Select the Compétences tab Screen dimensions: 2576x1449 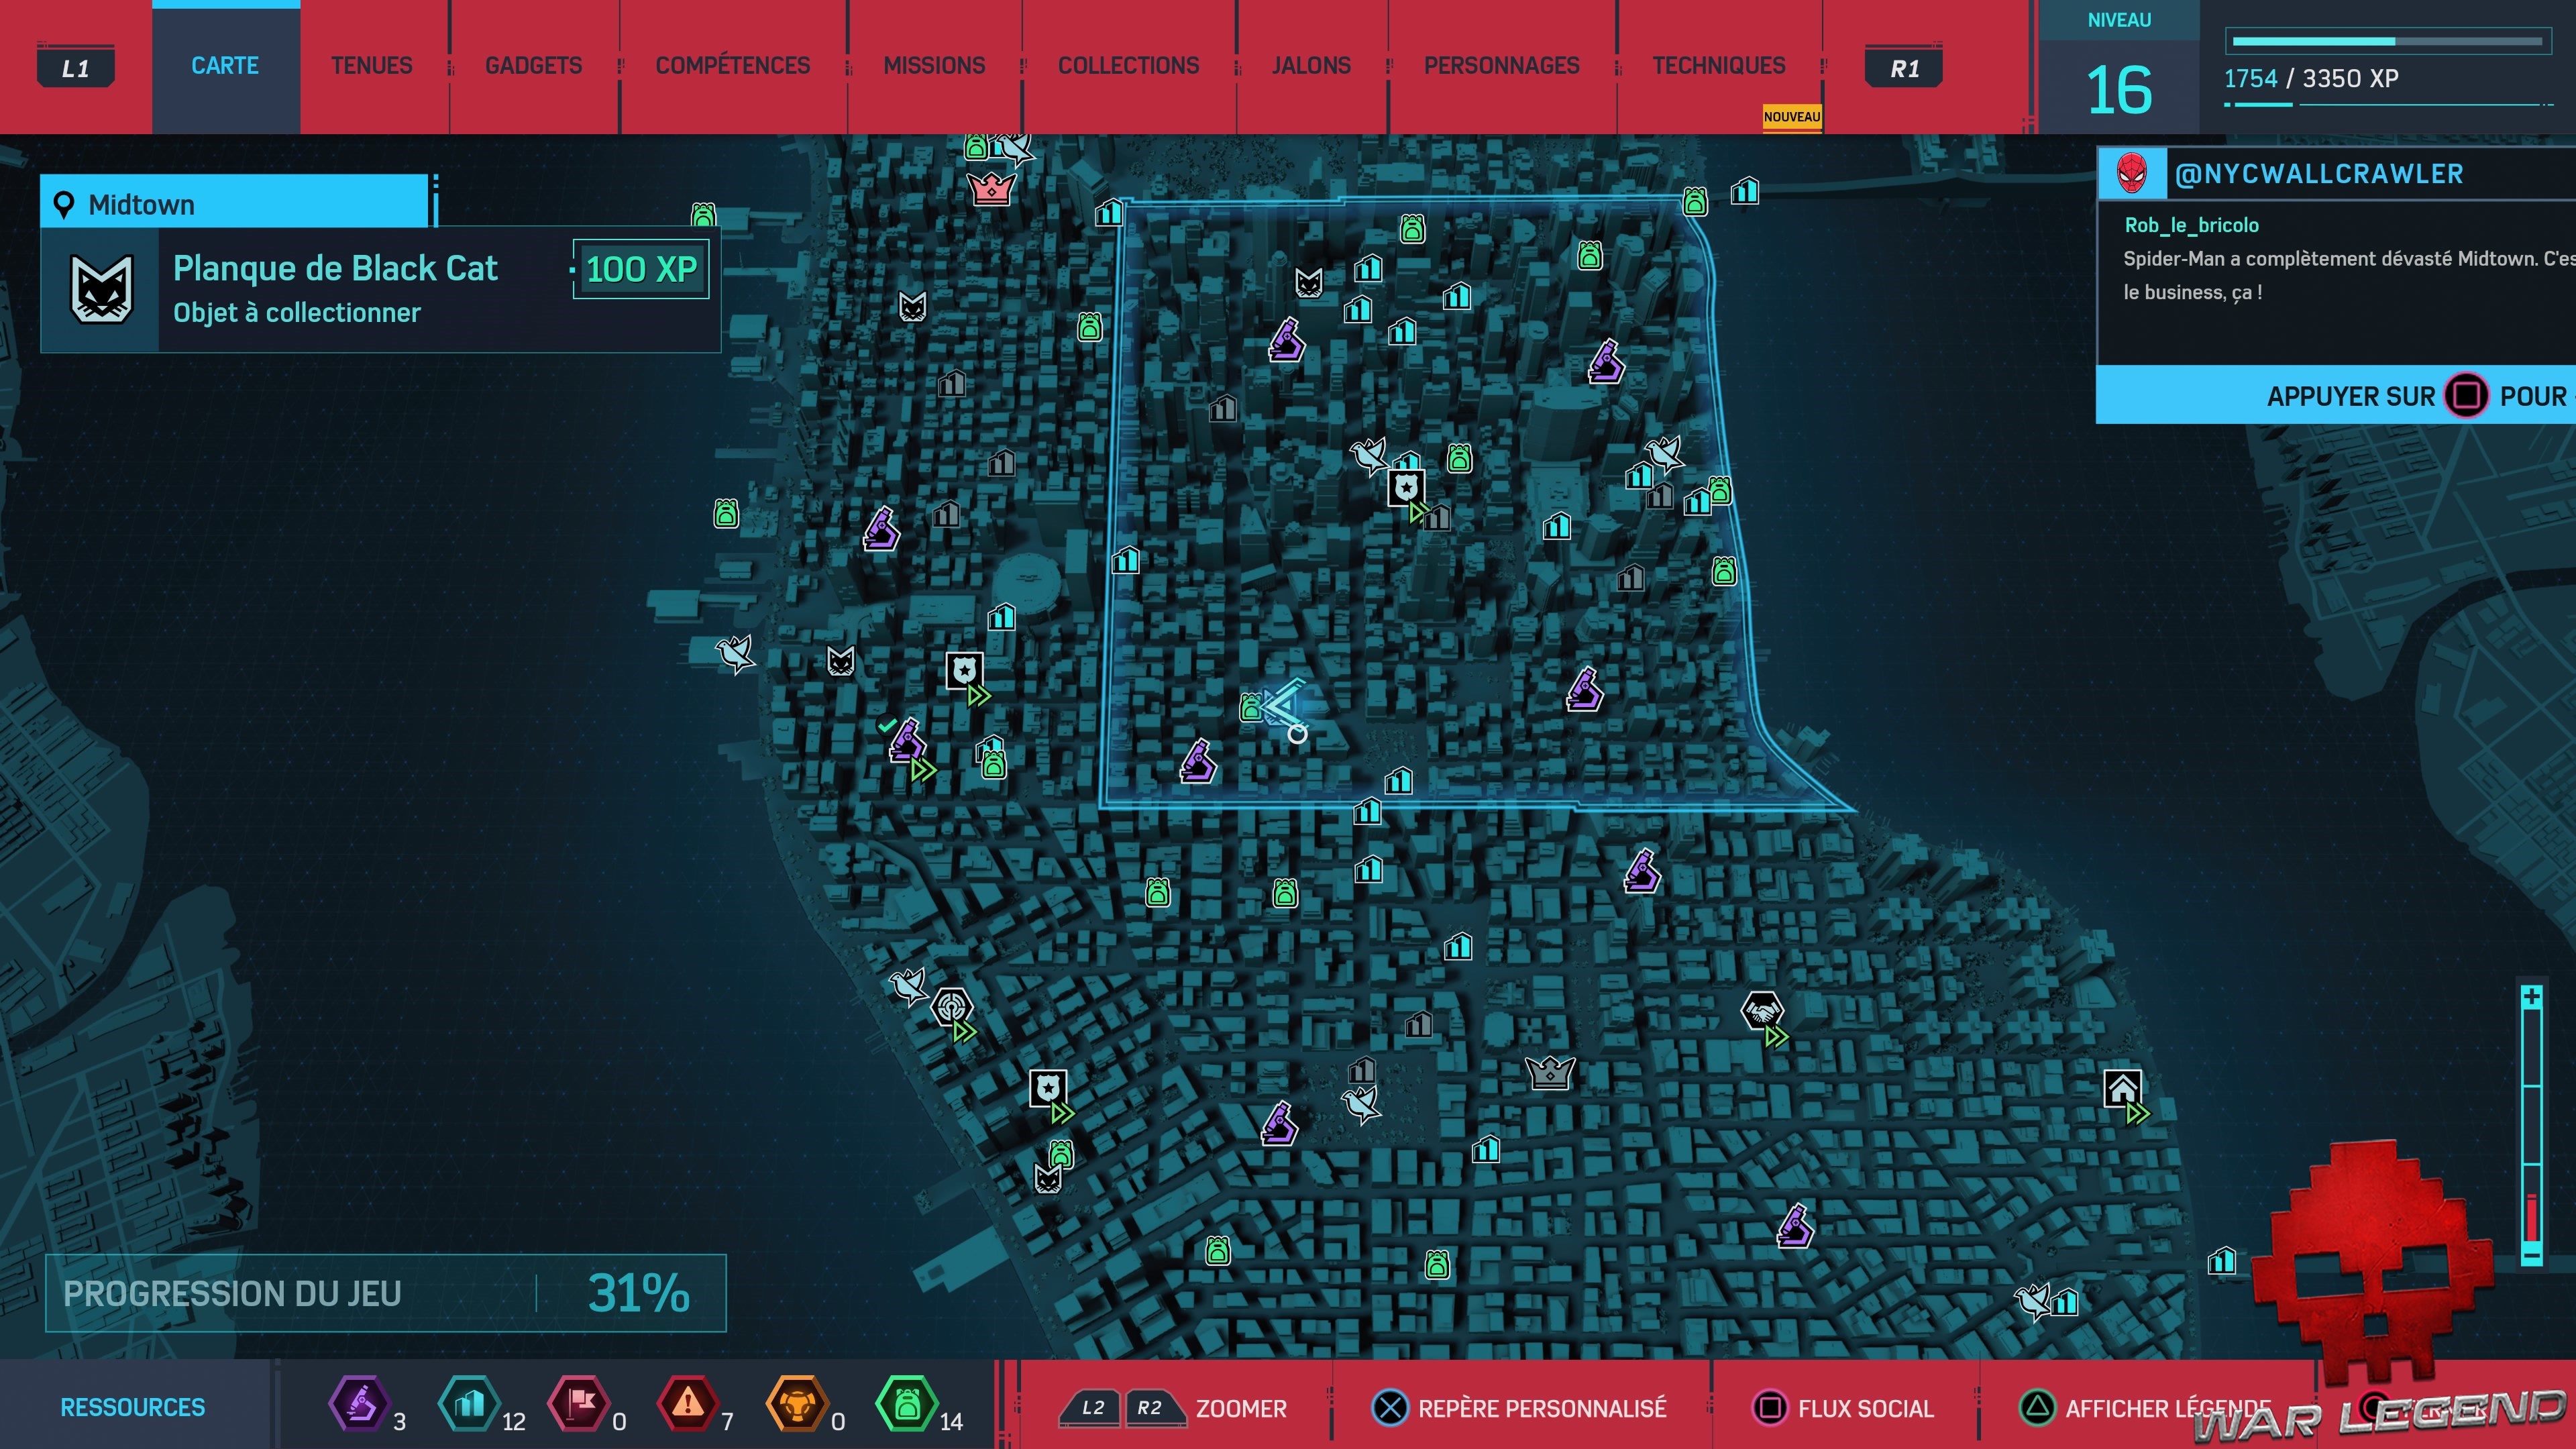pos(732,66)
